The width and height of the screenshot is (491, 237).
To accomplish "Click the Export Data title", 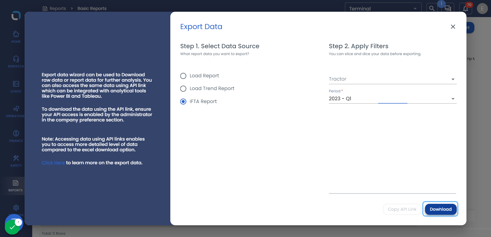I will (201, 27).
